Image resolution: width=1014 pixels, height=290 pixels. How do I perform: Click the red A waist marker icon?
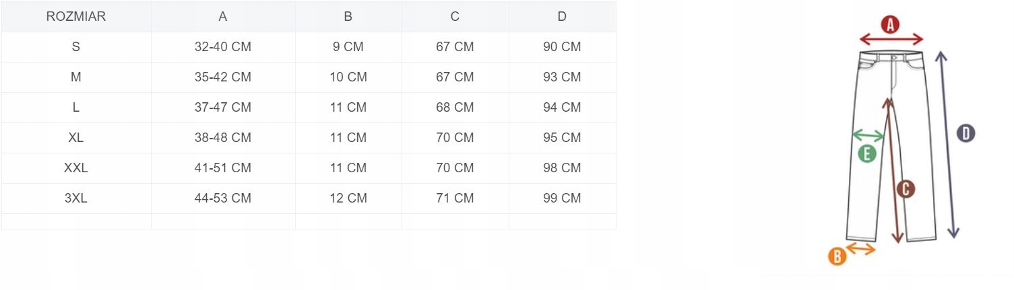[890, 25]
